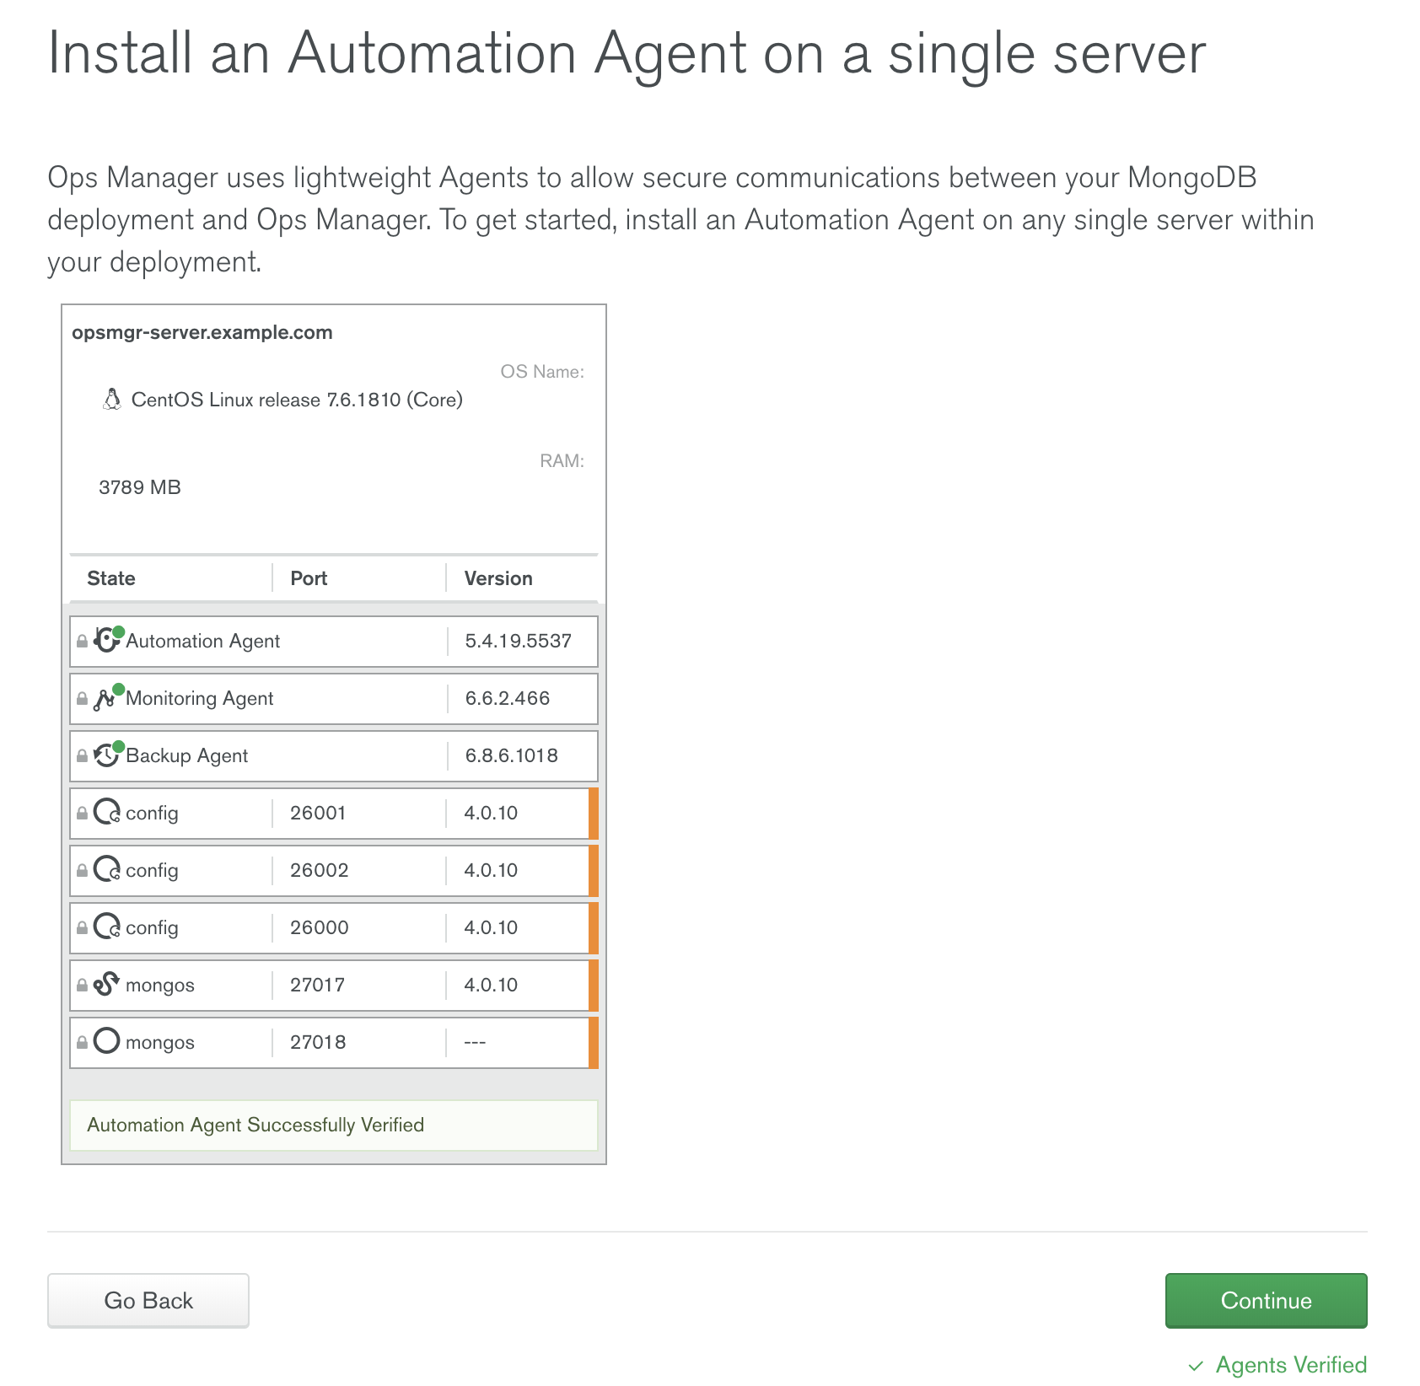1420x1386 pixels.
Task: Click port 26002 in the config row
Action: coord(320,870)
